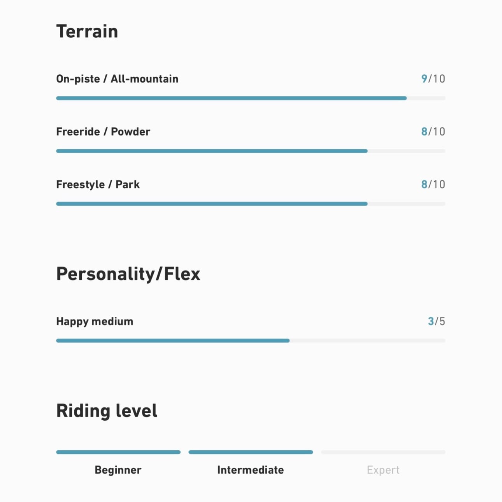The image size is (502, 502).
Task: Click the 9/10 score for On-piste
Action: click(x=433, y=79)
